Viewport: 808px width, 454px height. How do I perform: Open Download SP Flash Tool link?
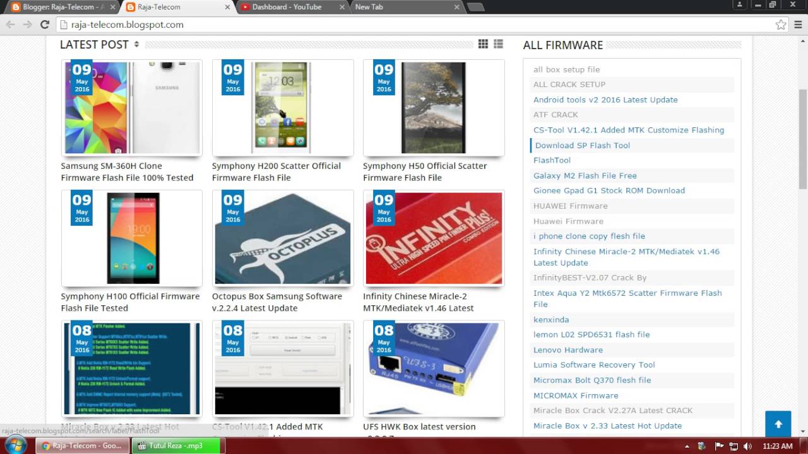(583, 145)
